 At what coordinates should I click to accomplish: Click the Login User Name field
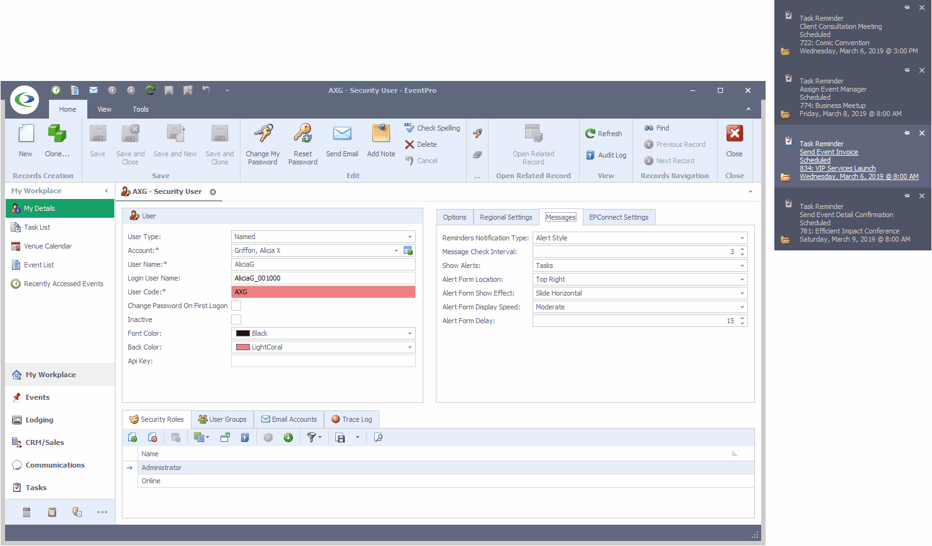tap(323, 278)
